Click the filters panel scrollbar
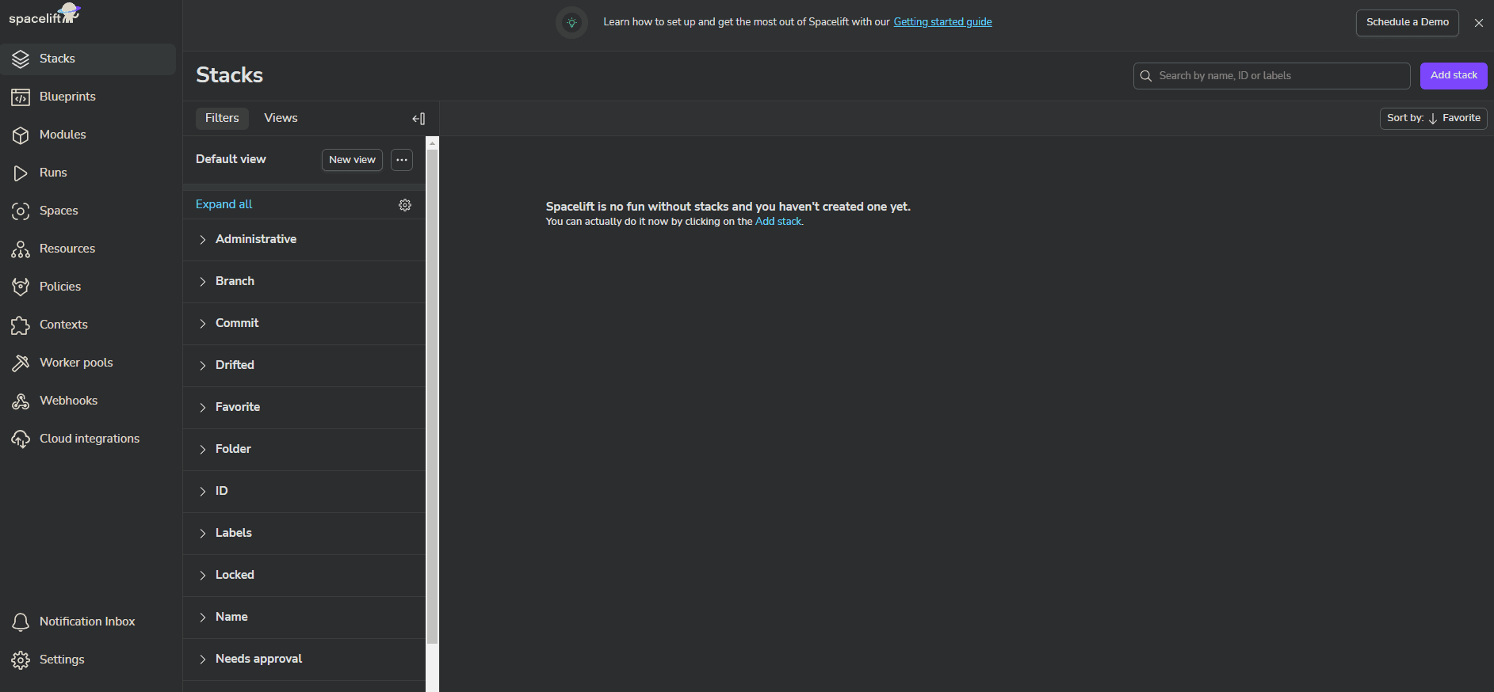The width and height of the screenshot is (1494, 692). point(432,396)
